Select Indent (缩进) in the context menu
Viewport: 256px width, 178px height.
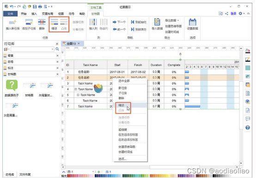130,105
